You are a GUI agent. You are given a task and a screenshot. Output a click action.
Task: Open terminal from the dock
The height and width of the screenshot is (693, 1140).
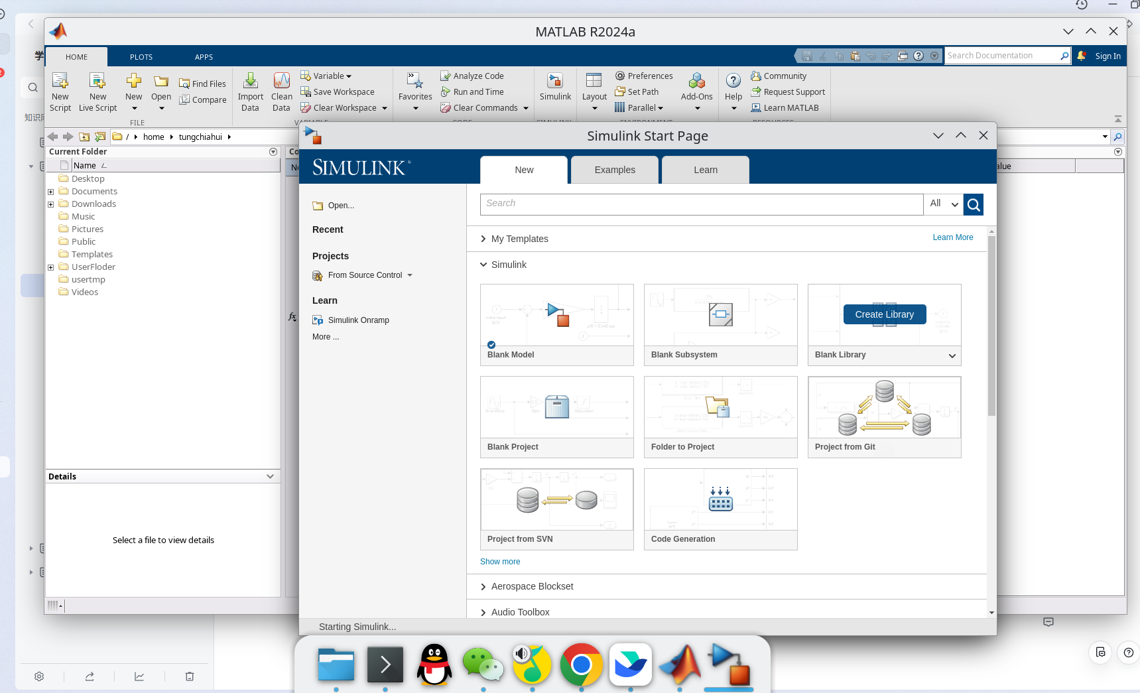pyautogui.click(x=385, y=664)
